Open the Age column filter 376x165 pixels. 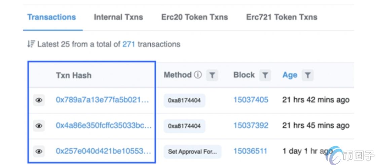point(308,75)
